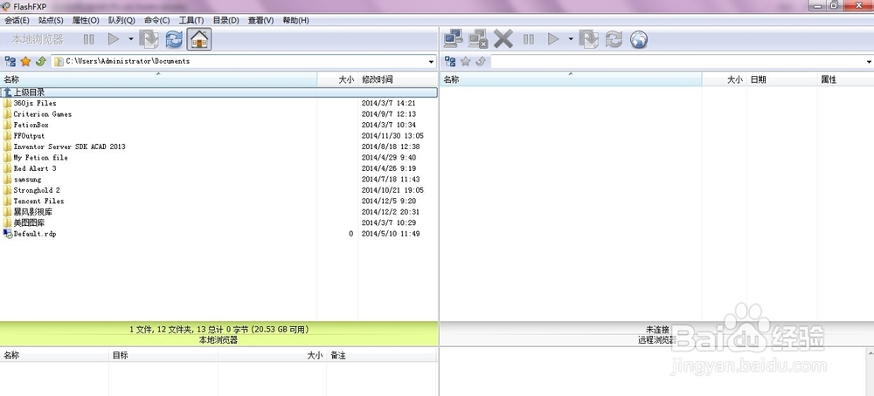Click the queue panel 目标 column header
The height and width of the screenshot is (396, 874).
(x=163, y=355)
